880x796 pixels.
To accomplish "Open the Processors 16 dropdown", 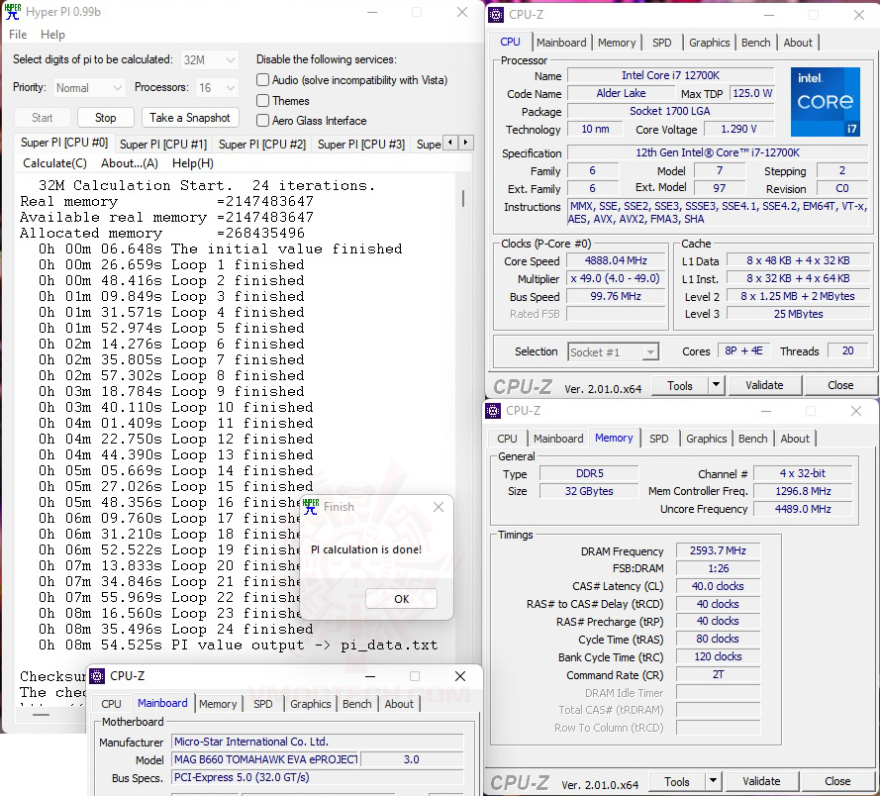I will [217, 87].
